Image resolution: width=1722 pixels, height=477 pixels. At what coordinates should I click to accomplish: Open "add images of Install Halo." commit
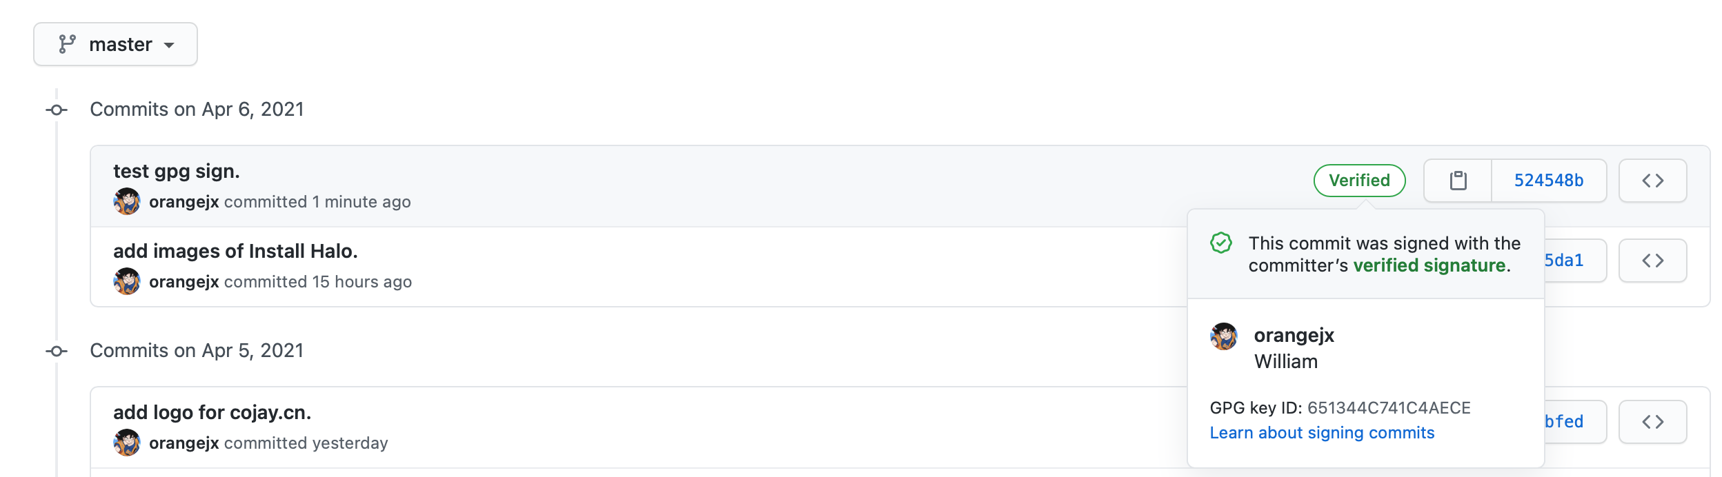(235, 251)
